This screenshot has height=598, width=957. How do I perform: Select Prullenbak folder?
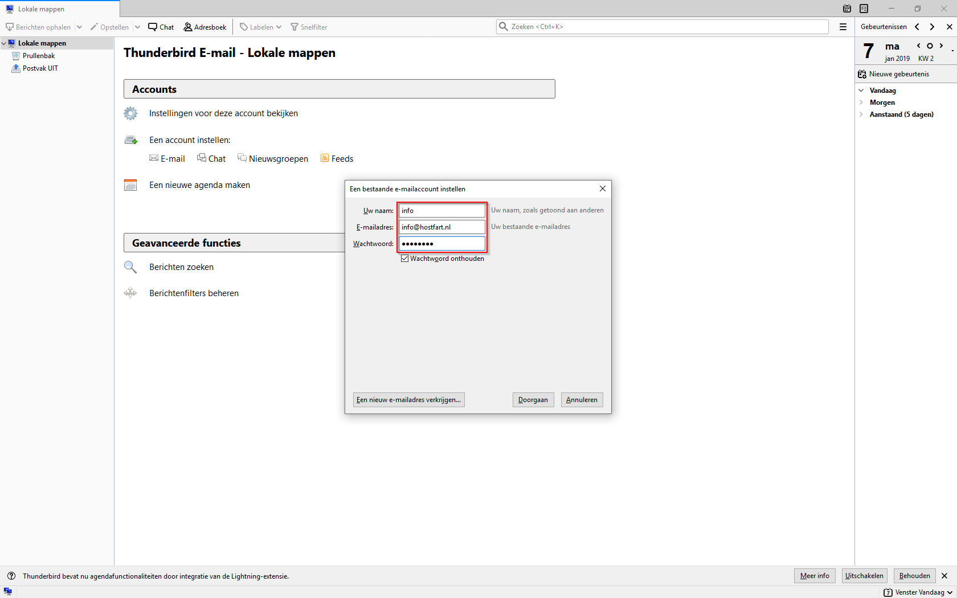pyautogui.click(x=39, y=56)
